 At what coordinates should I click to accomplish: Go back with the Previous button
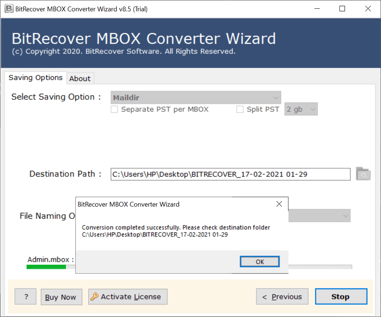282,296
